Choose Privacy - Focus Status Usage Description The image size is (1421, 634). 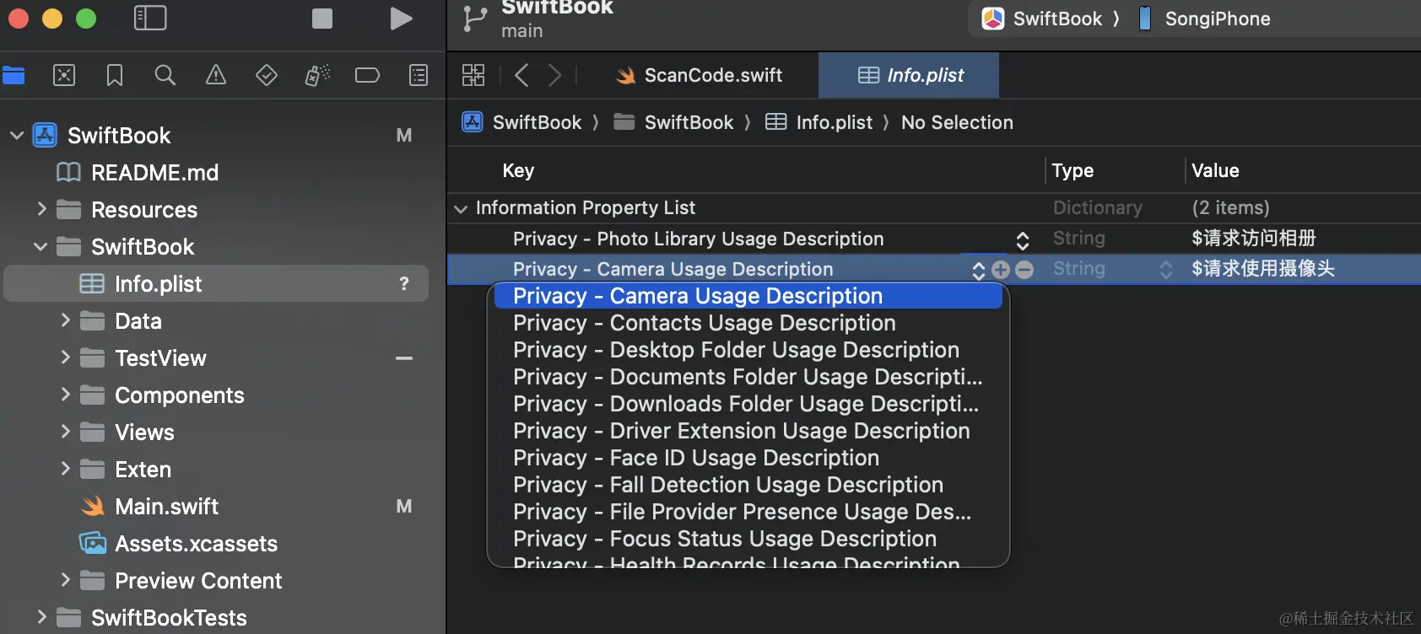click(x=748, y=539)
